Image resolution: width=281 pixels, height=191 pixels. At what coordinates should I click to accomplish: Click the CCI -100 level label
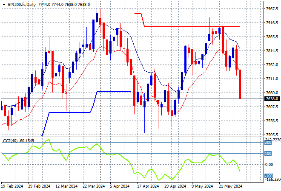(x=269, y=176)
